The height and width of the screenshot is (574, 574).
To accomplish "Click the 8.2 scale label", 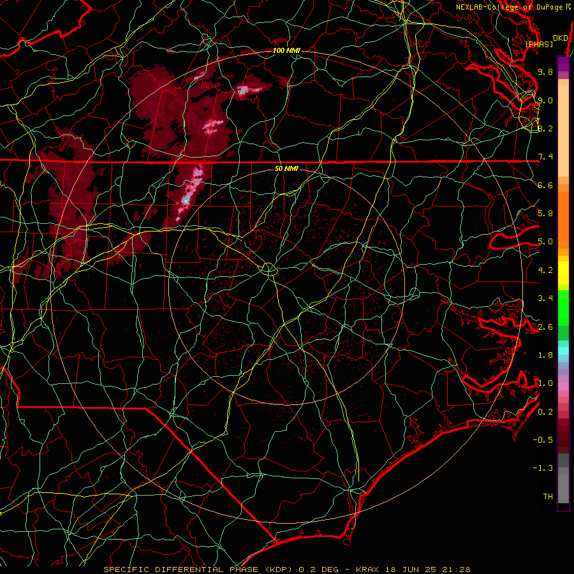I will pyautogui.click(x=545, y=128).
